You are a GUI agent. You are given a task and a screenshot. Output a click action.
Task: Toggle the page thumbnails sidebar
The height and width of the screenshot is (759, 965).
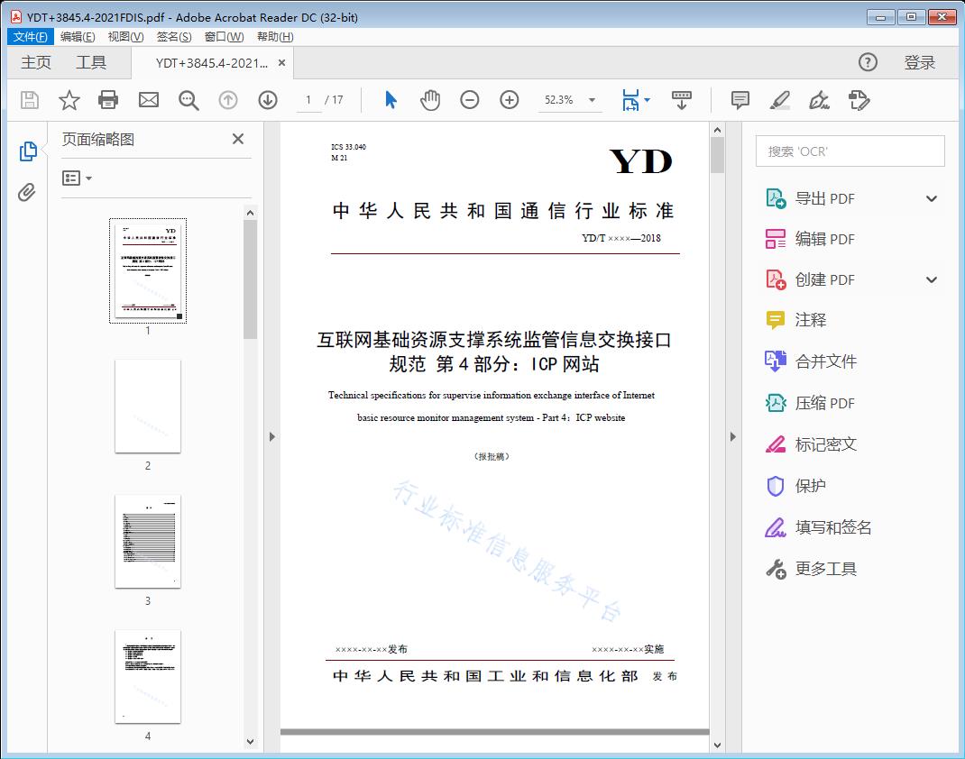(28, 151)
